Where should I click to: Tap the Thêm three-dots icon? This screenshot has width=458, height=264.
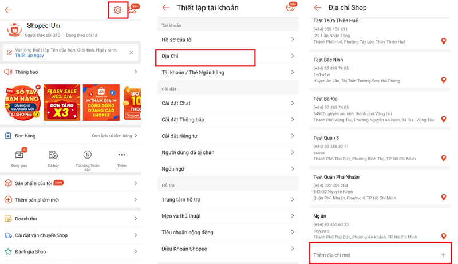point(122,155)
